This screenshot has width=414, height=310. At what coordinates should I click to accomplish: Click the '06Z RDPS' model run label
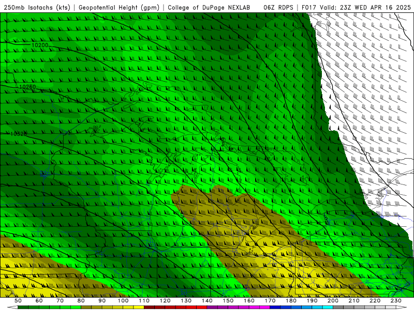[278, 8]
